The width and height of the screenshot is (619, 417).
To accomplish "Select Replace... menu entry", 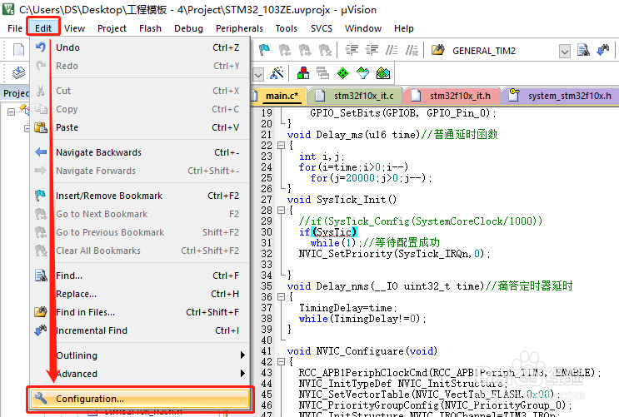I will pos(140,294).
